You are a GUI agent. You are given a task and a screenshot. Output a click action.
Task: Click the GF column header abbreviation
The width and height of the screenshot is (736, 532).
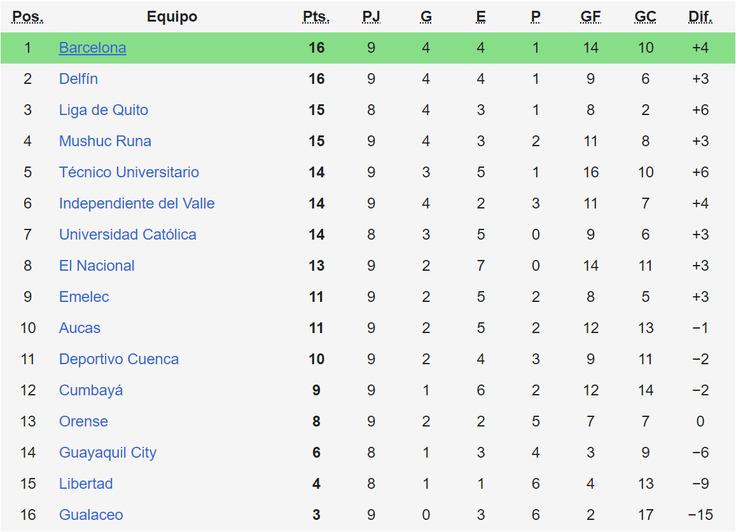590,17
